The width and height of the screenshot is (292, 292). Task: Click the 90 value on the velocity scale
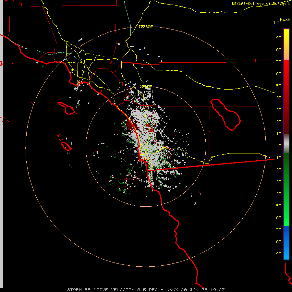[x=279, y=38]
